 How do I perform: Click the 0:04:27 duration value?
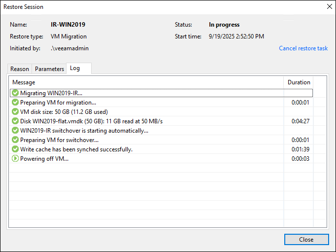pos(300,121)
